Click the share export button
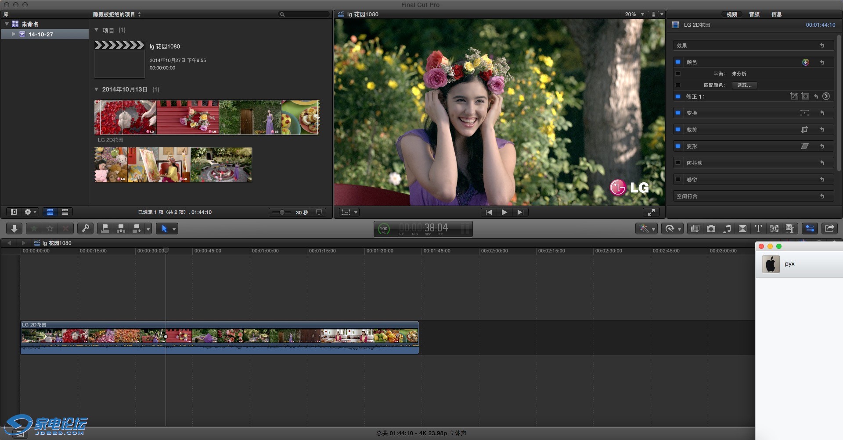The width and height of the screenshot is (843, 440). 829,228
